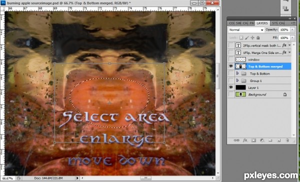Click the Fill 100% field
Image resolution: width=300 pixels, height=182 pixels.
click(284, 37)
